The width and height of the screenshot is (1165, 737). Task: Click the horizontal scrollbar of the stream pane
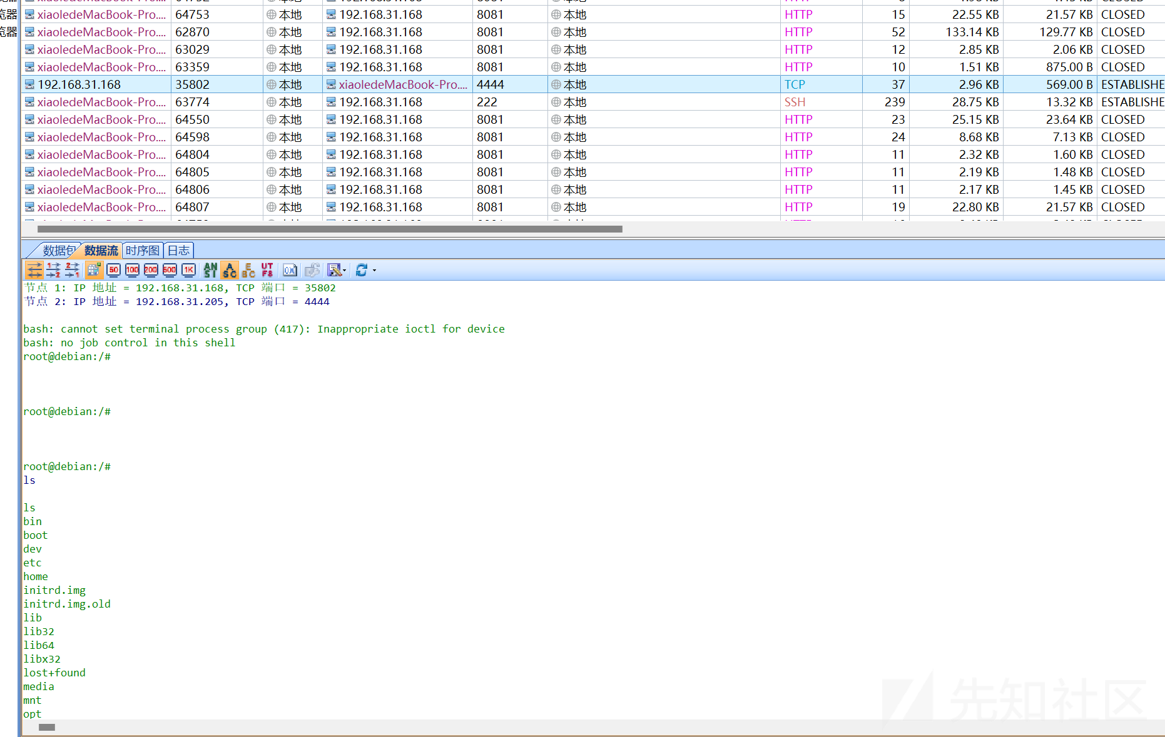click(47, 727)
